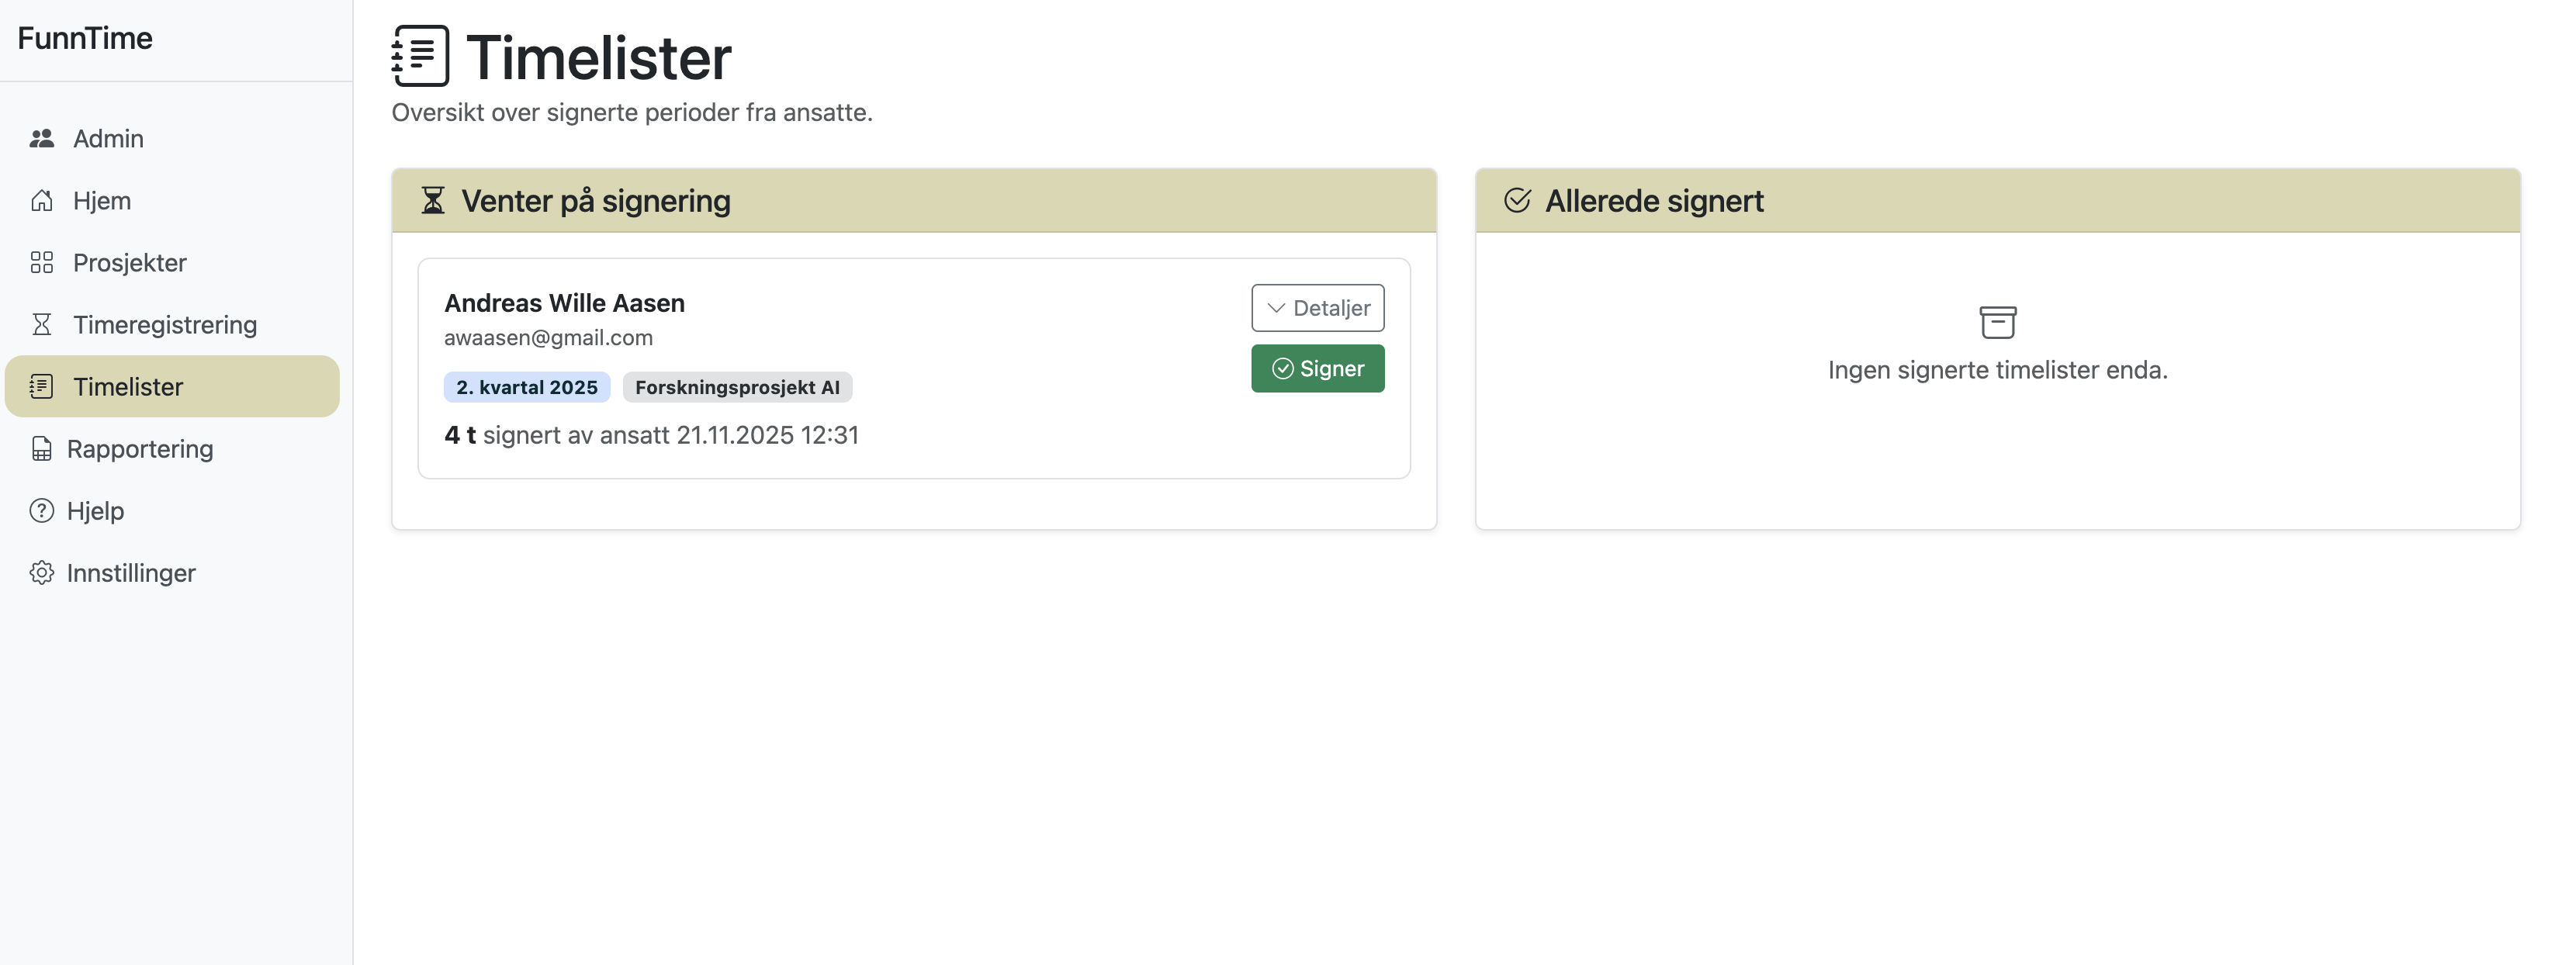This screenshot has height=965, width=2576.
Task: Click the large Timelister heading icon
Action: pyautogui.click(x=420, y=56)
